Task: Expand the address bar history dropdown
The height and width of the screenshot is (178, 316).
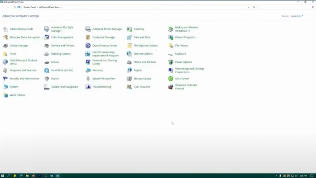Action: click(248, 7)
